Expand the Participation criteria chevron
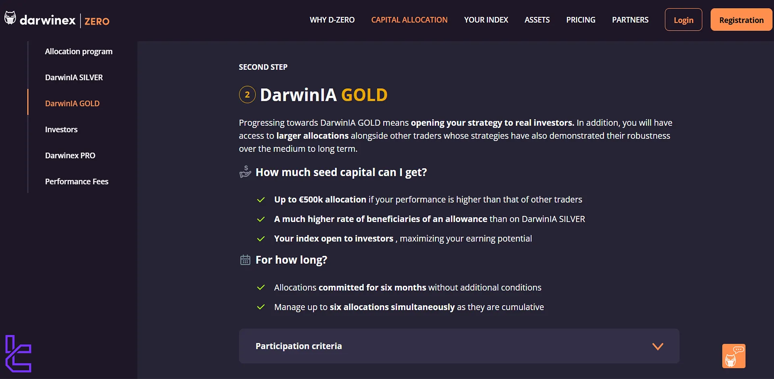Screen dimensions: 774x379 click(657, 346)
